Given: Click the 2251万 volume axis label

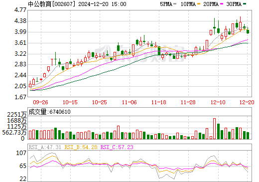Looking at the screenshot, I should 17,115.
